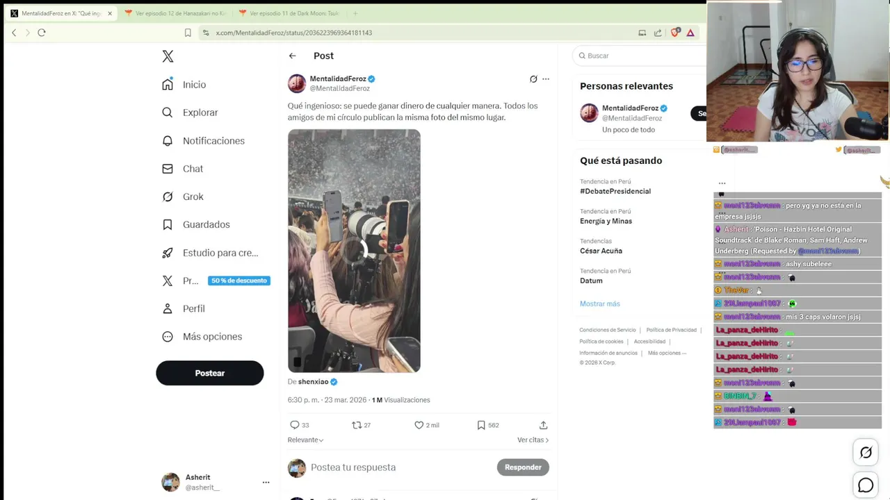Open Accesibilidad footer link
This screenshot has height=500, width=890.
point(649,342)
